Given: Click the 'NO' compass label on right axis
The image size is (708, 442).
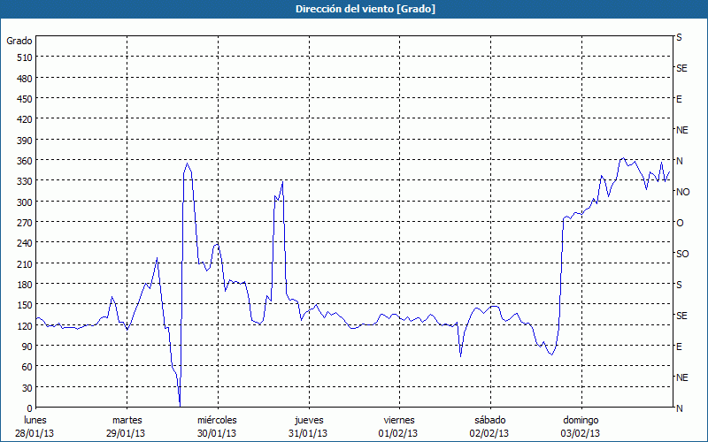Looking at the screenshot, I should 681,192.
